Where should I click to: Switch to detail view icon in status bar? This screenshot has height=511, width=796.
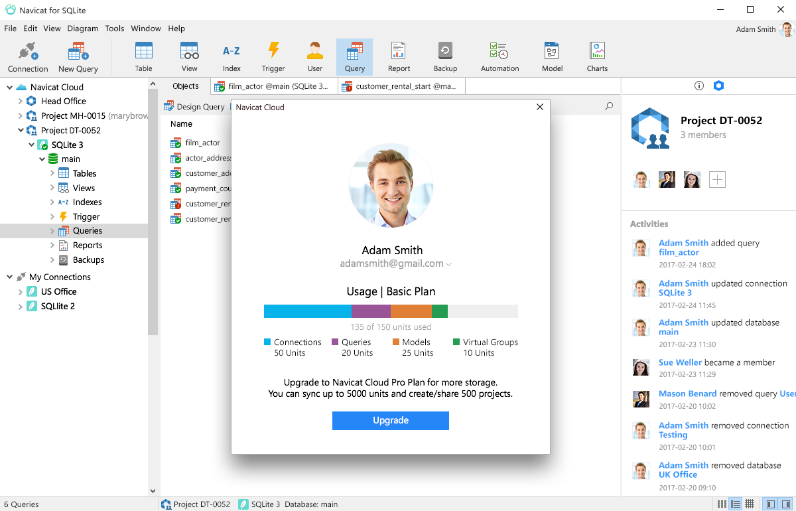pyautogui.click(x=736, y=504)
